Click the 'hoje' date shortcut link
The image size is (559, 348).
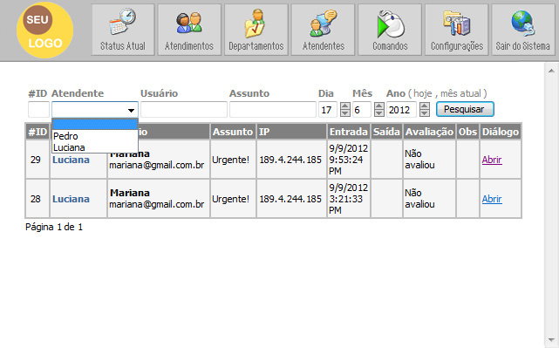tap(422, 93)
